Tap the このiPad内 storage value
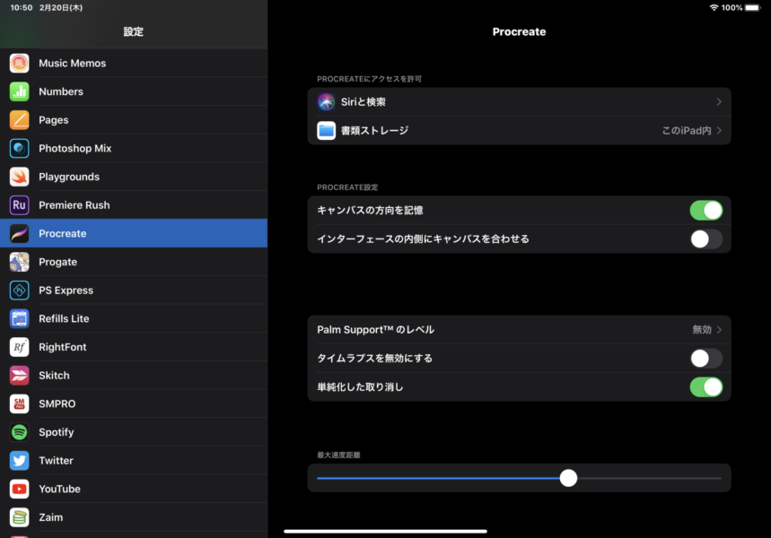Screen dimensions: 771x538 687,131
